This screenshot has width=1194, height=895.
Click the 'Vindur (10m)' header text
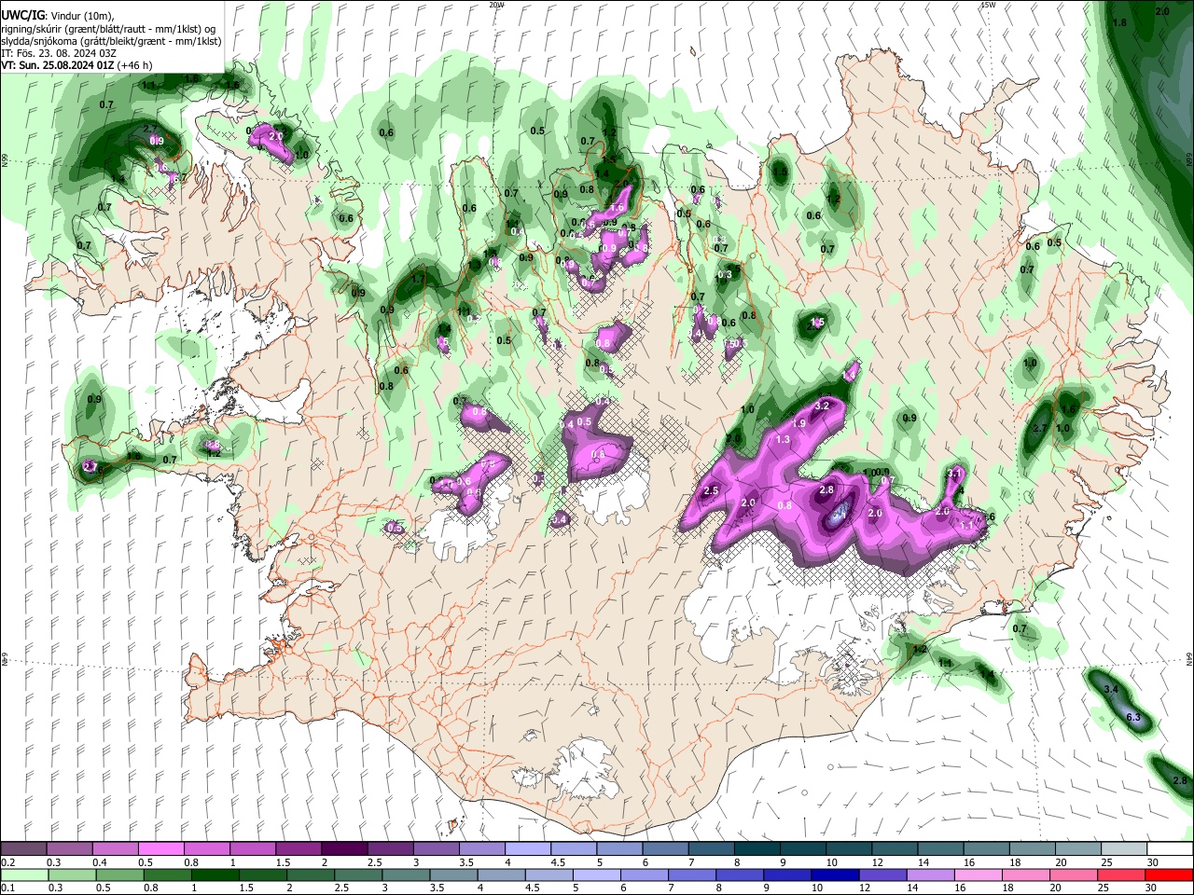tap(81, 16)
